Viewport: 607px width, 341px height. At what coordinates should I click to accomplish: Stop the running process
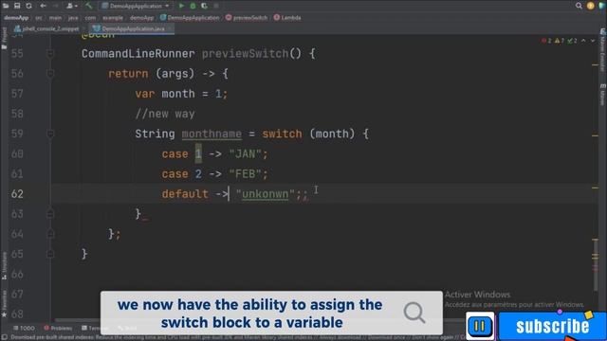[x=216, y=6]
